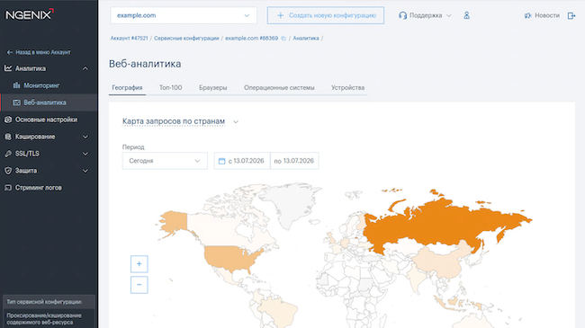The width and height of the screenshot is (585, 328).
Task: Switch to the Устройства tab
Action: 347,87
